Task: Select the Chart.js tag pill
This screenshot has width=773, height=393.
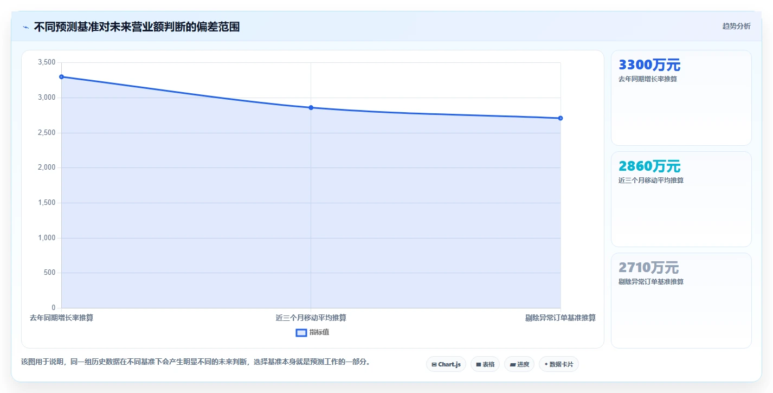Action: (x=446, y=364)
